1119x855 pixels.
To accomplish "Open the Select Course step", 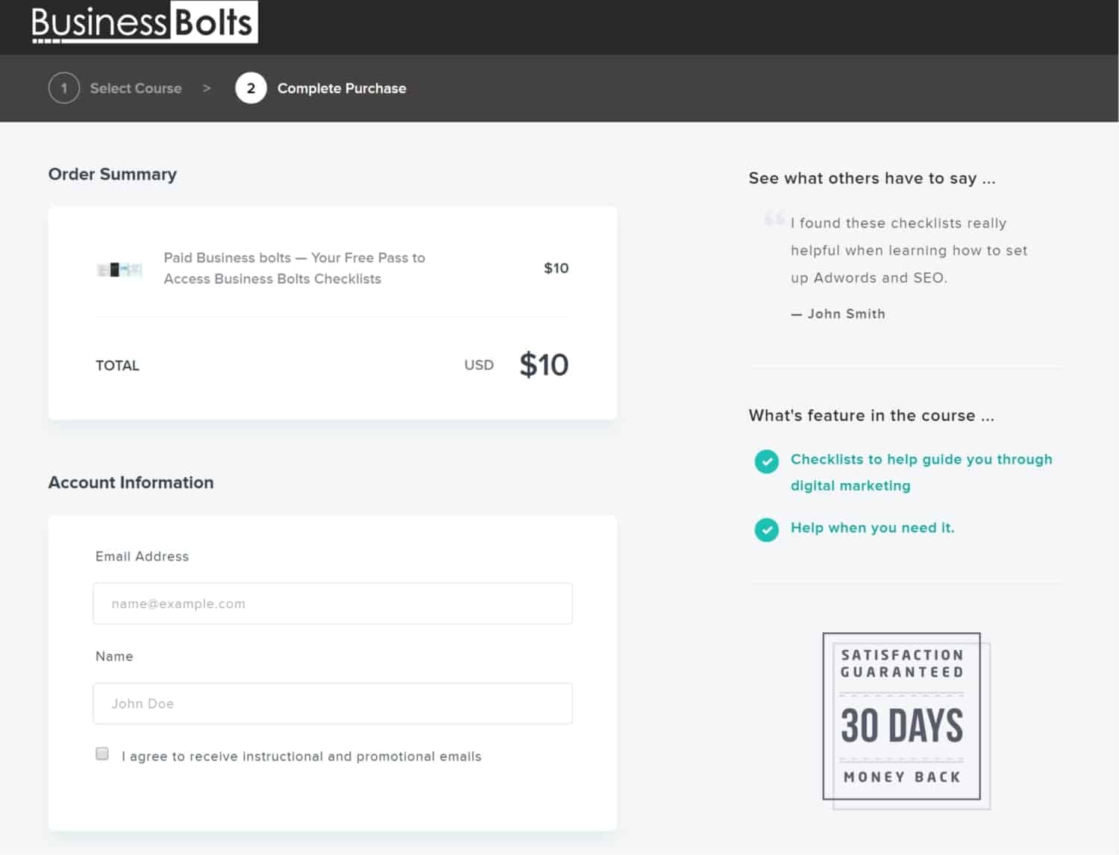I will pos(135,88).
